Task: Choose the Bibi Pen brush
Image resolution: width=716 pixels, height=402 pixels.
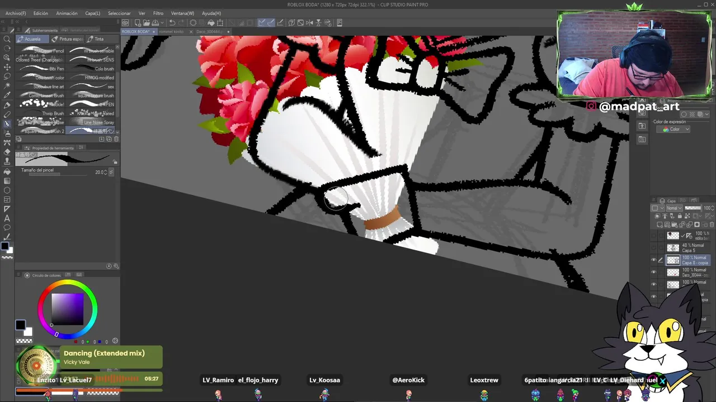Action: (x=41, y=69)
